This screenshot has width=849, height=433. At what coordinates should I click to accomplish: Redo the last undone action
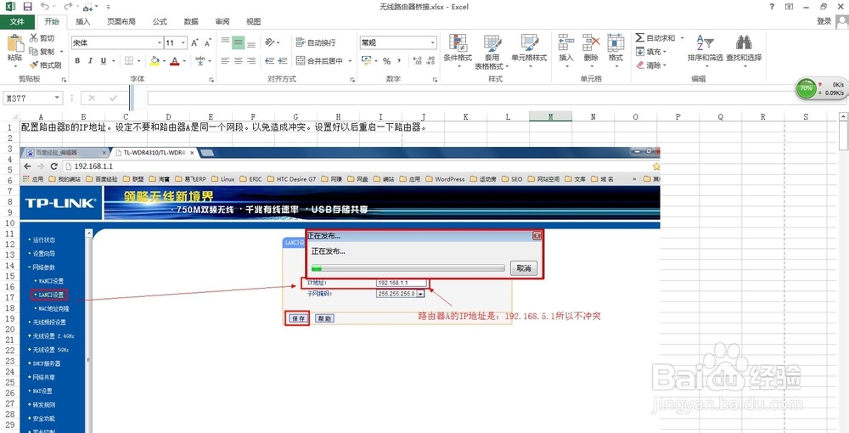point(67,7)
